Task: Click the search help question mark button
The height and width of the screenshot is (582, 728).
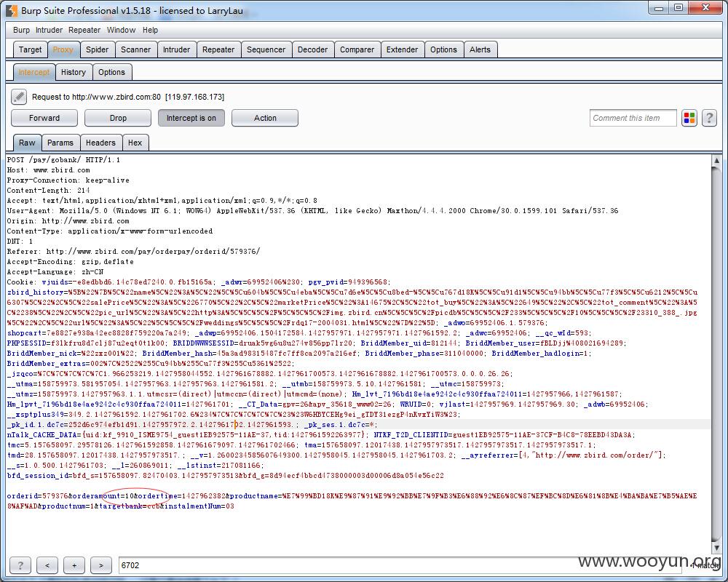Action: click(20, 565)
